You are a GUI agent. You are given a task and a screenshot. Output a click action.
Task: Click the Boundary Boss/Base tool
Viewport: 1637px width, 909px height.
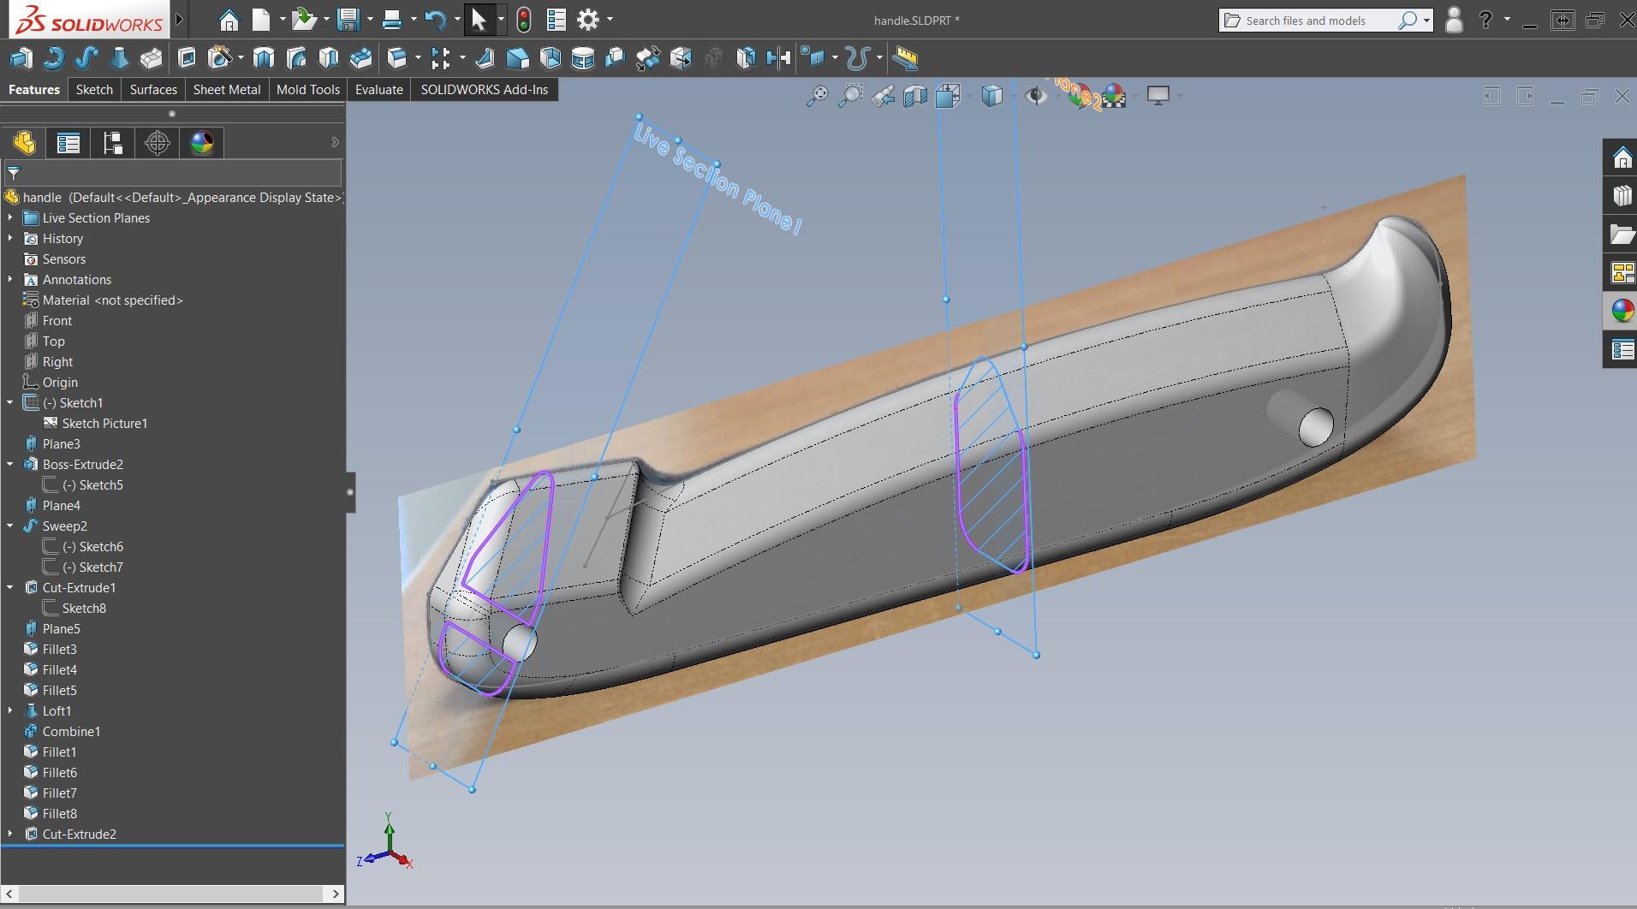point(151,58)
